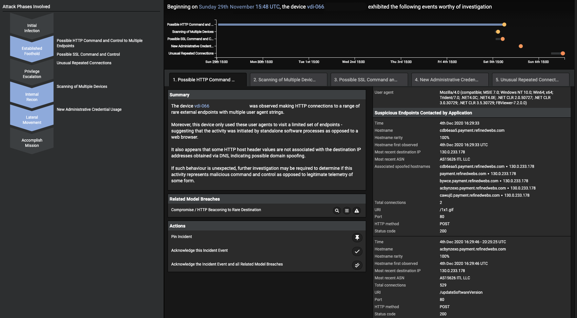Open the Scanning of Multiple Devices tab

288,80
